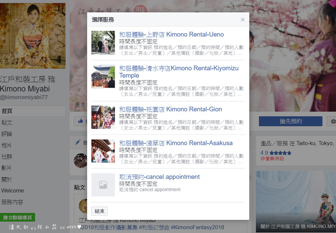The width and height of the screenshot is (336, 233).
Task: Open 和服體驗-上野店 Kimono Rental-Ueno link
Action: click(x=171, y=35)
